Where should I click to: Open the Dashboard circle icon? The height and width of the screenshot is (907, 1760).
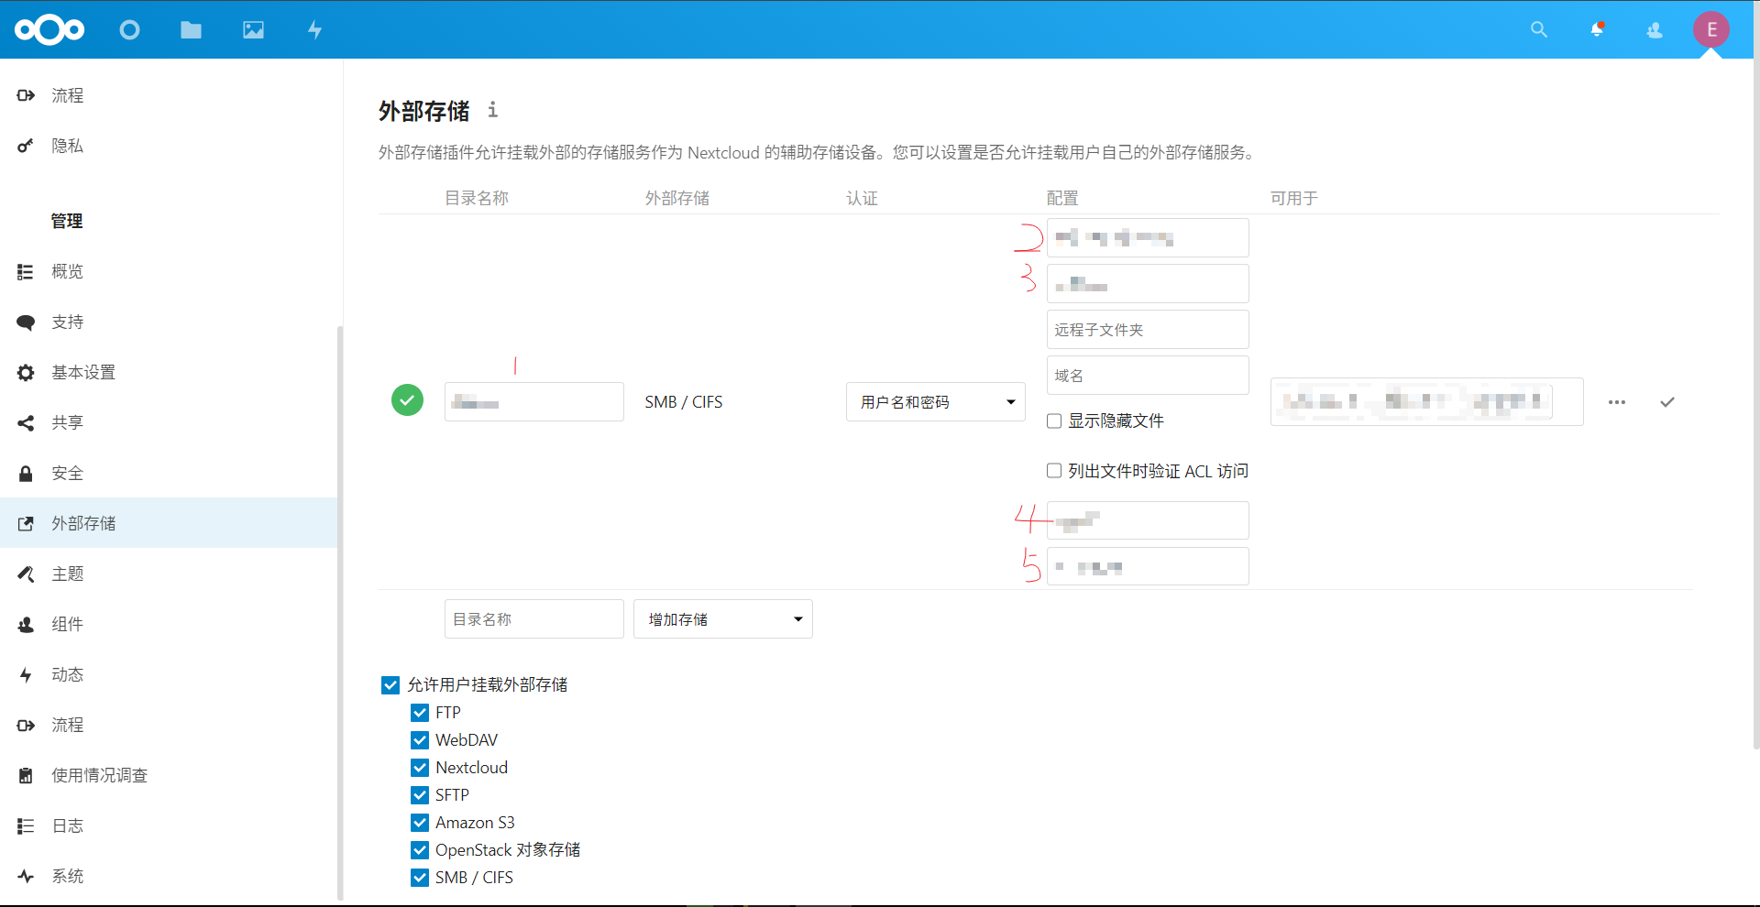130,30
